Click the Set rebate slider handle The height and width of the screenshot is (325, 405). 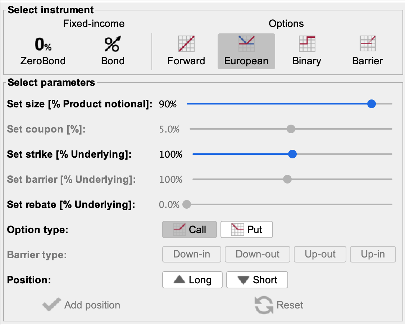tap(187, 205)
